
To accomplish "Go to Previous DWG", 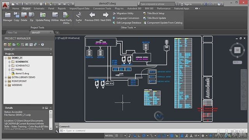I will pos(92,17).
